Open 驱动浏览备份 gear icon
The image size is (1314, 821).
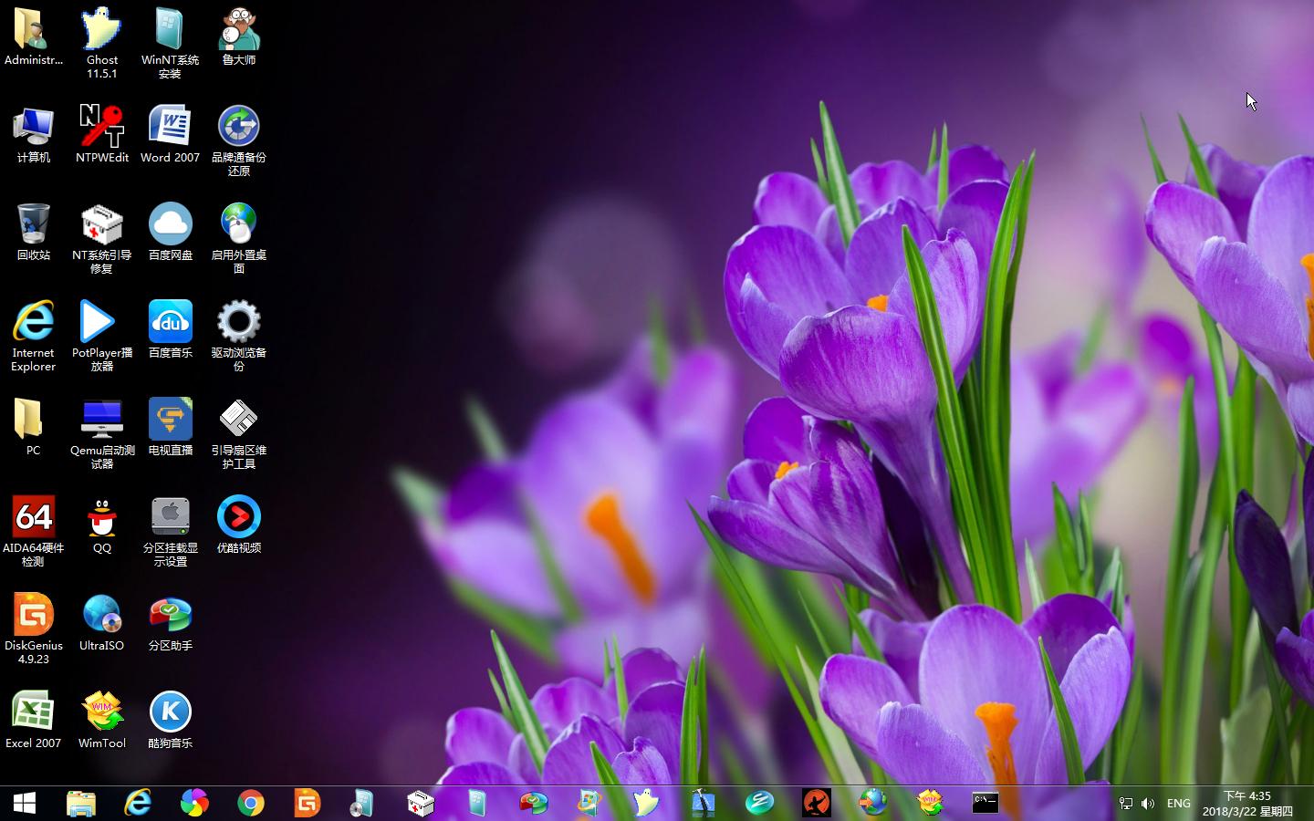[x=239, y=336]
